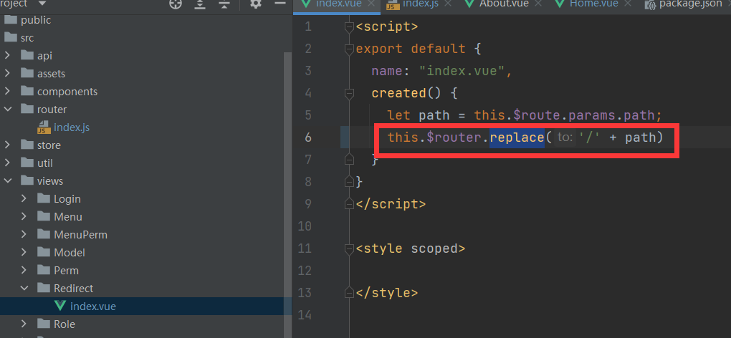Image resolution: width=731 pixels, height=338 pixels.
Task: Expand the api folder chevron
Action: pos(7,56)
